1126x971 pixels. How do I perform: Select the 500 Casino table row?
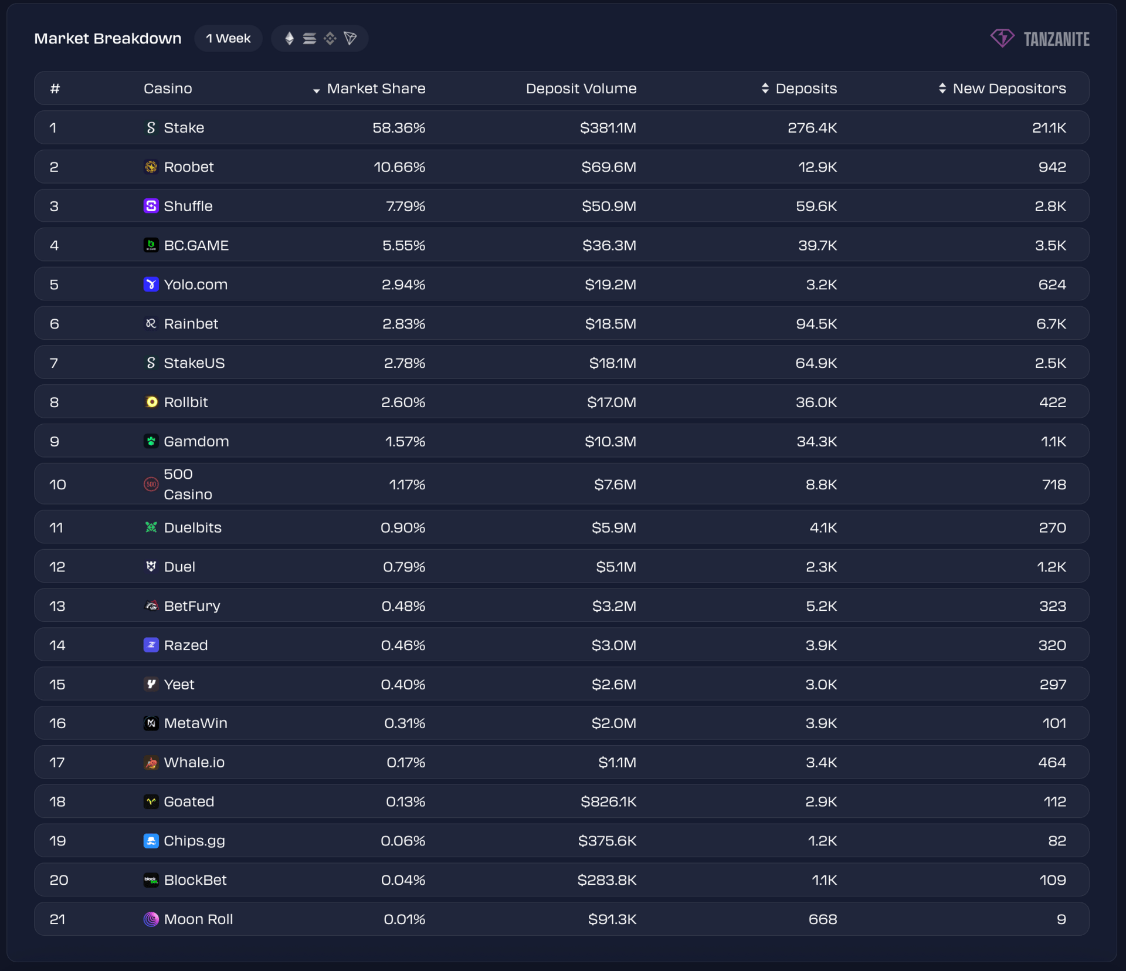tap(561, 485)
